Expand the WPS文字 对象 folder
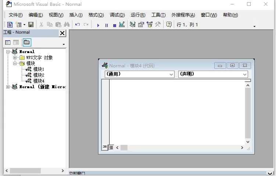The width and height of the screenshot is (276, 176). 15,57
